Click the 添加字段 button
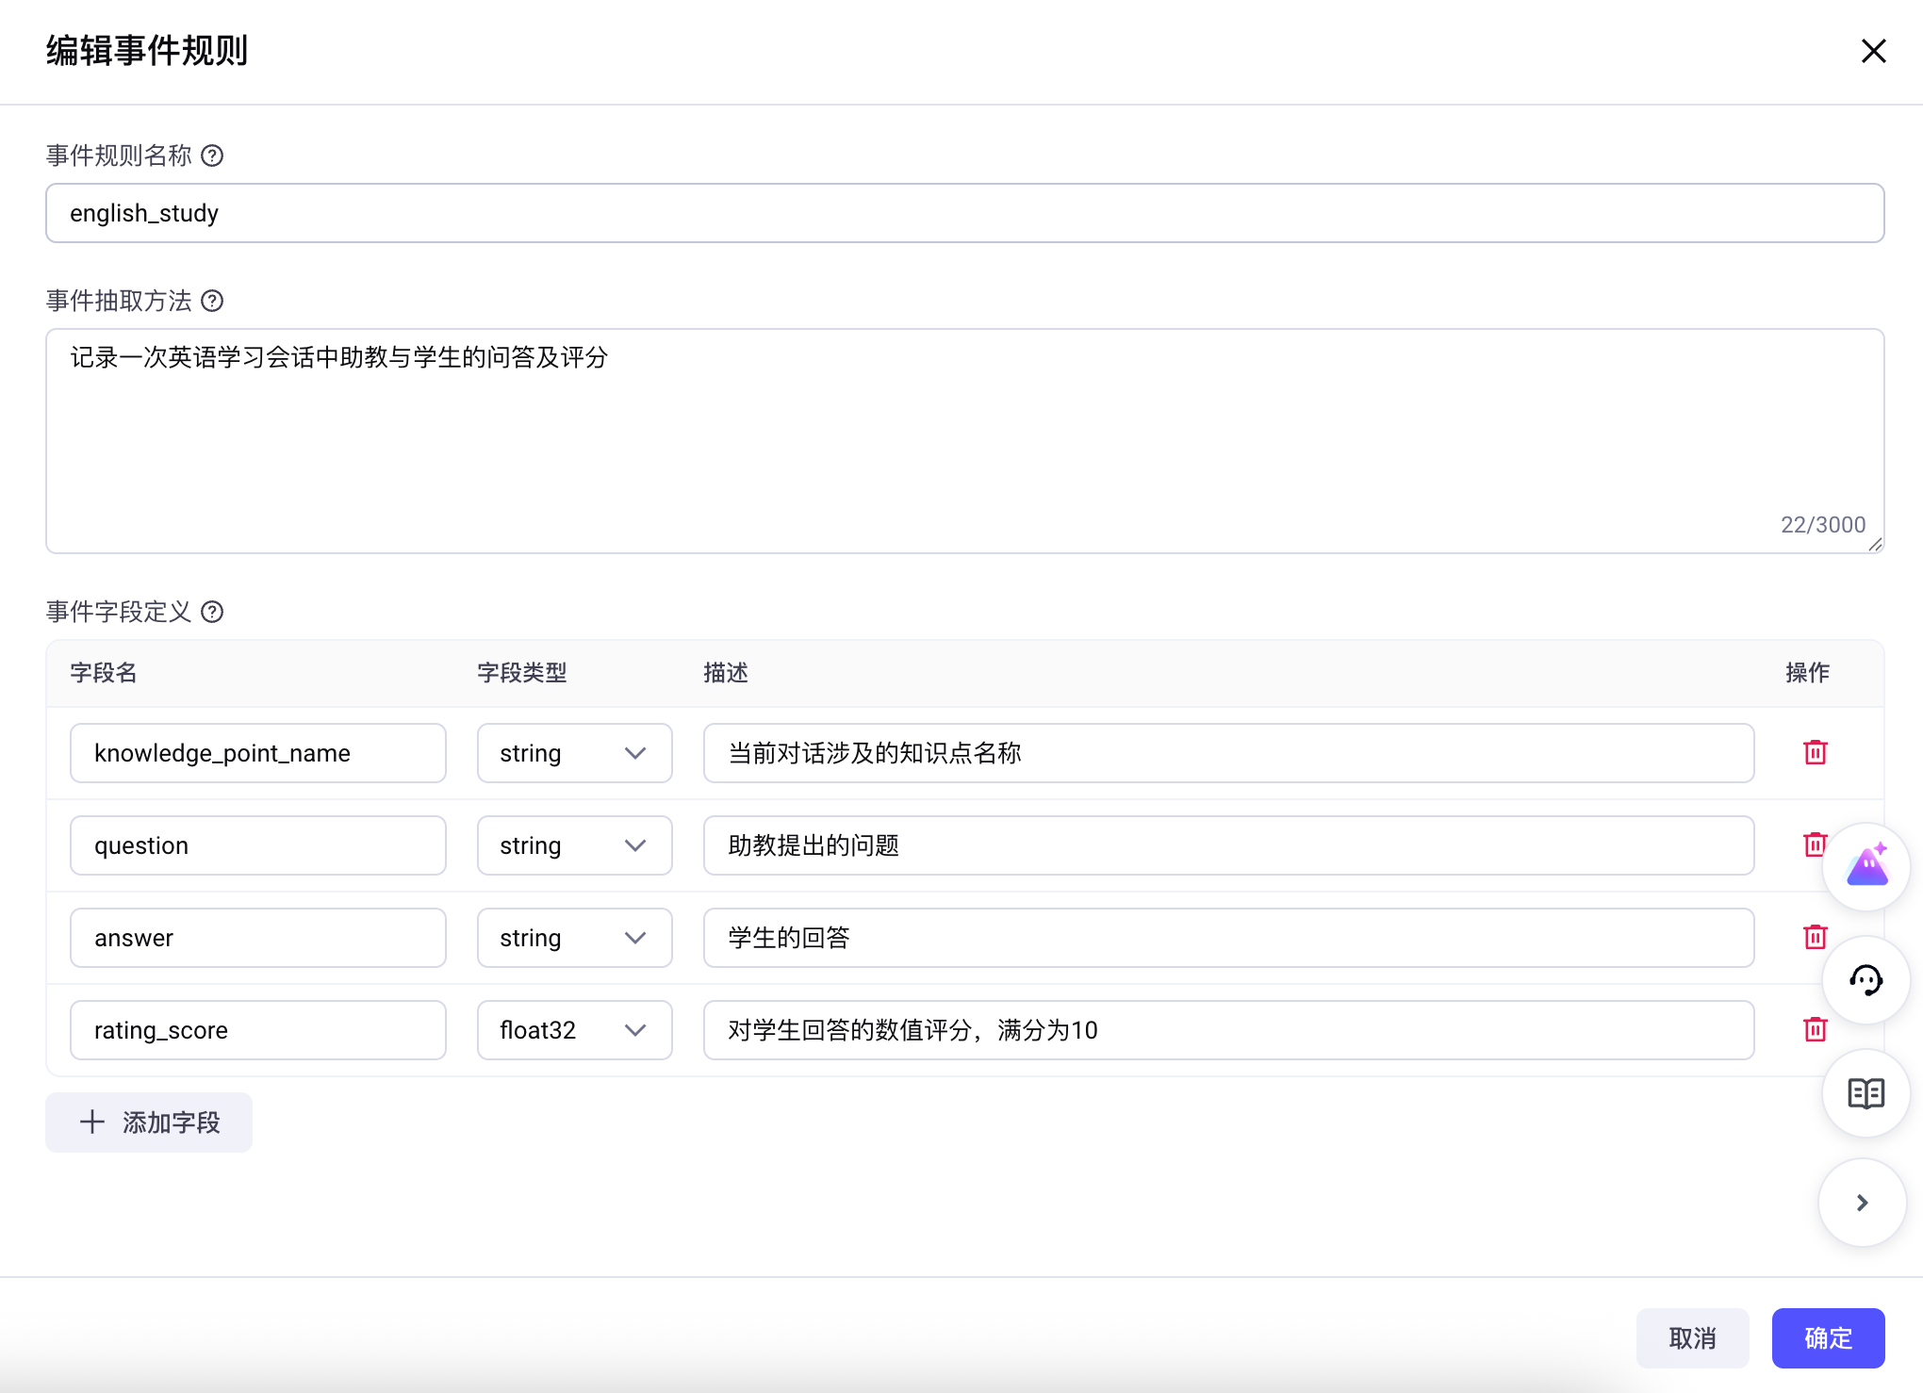The height and width of the screenshot is (1393, 1923). point(149,1123)
